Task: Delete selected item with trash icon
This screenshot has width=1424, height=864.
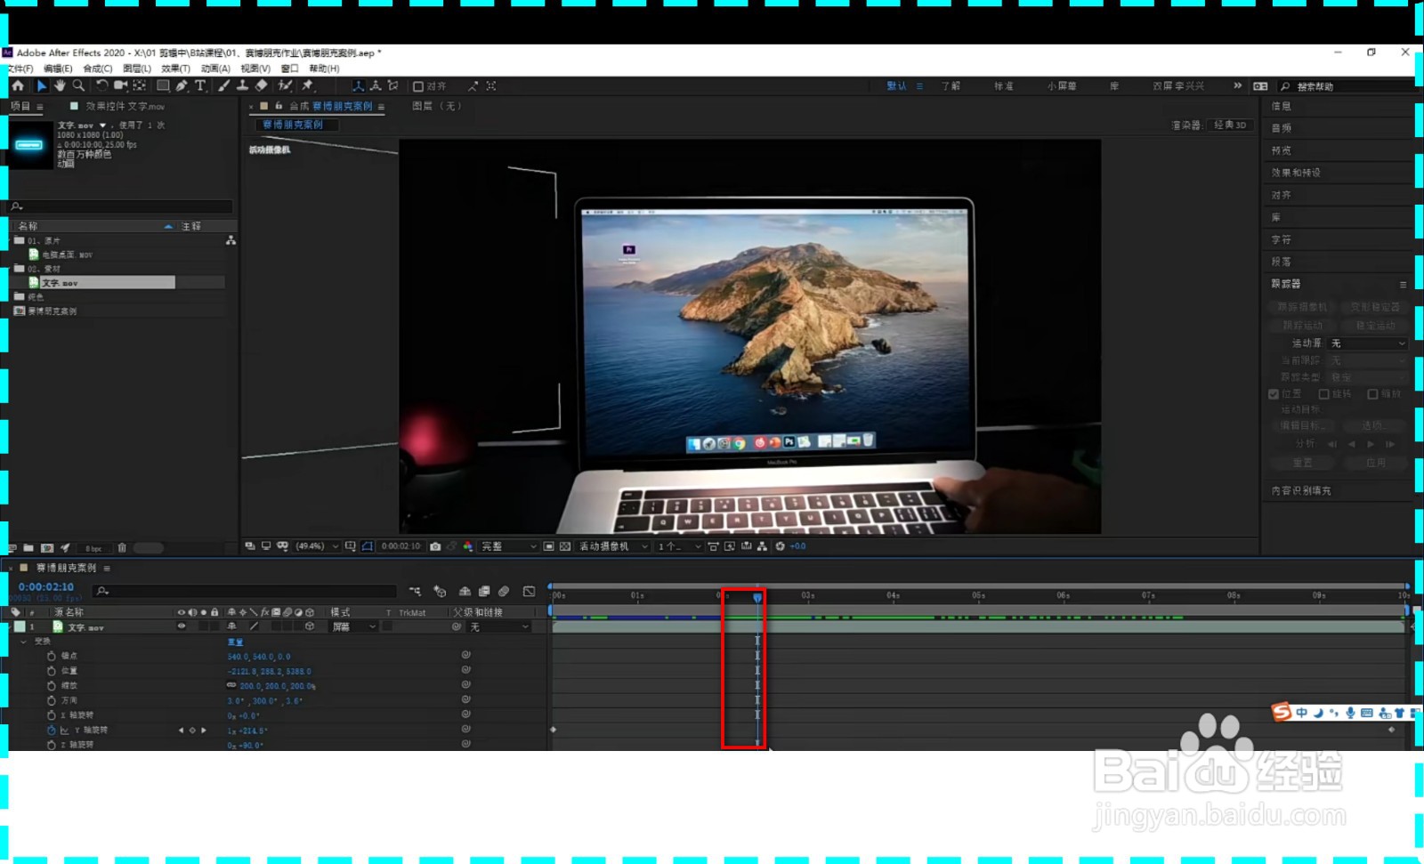Action: [x=122, y=548]
